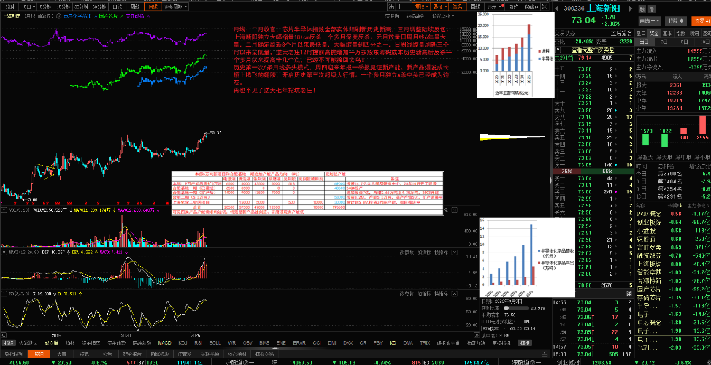This screenshot has width=711, height=365.
Task: Open the 资讯 news bottom tab
Action: click(x=85, y=353)
